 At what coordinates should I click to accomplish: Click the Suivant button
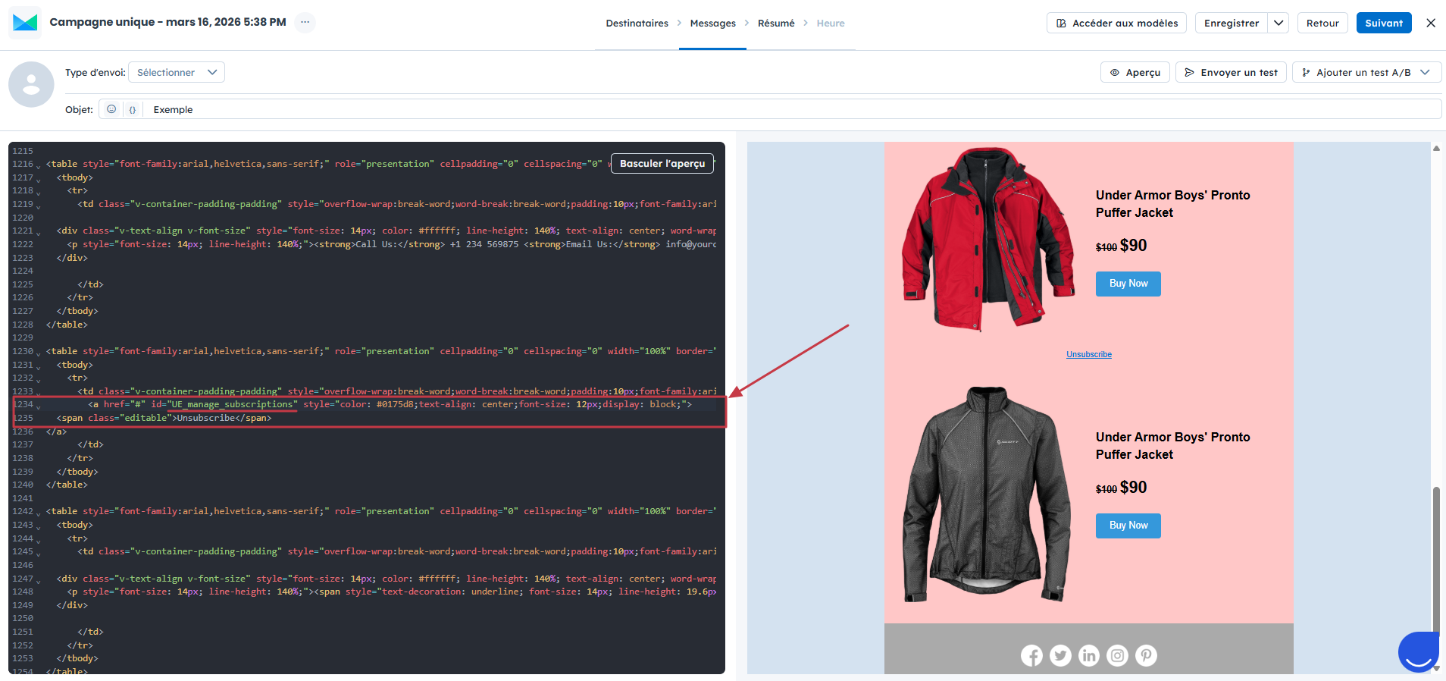point(1384,23)
